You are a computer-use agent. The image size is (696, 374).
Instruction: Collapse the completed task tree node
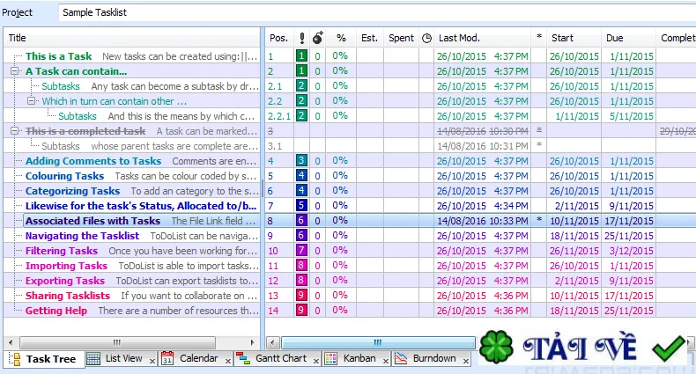(x=15, y=131)
